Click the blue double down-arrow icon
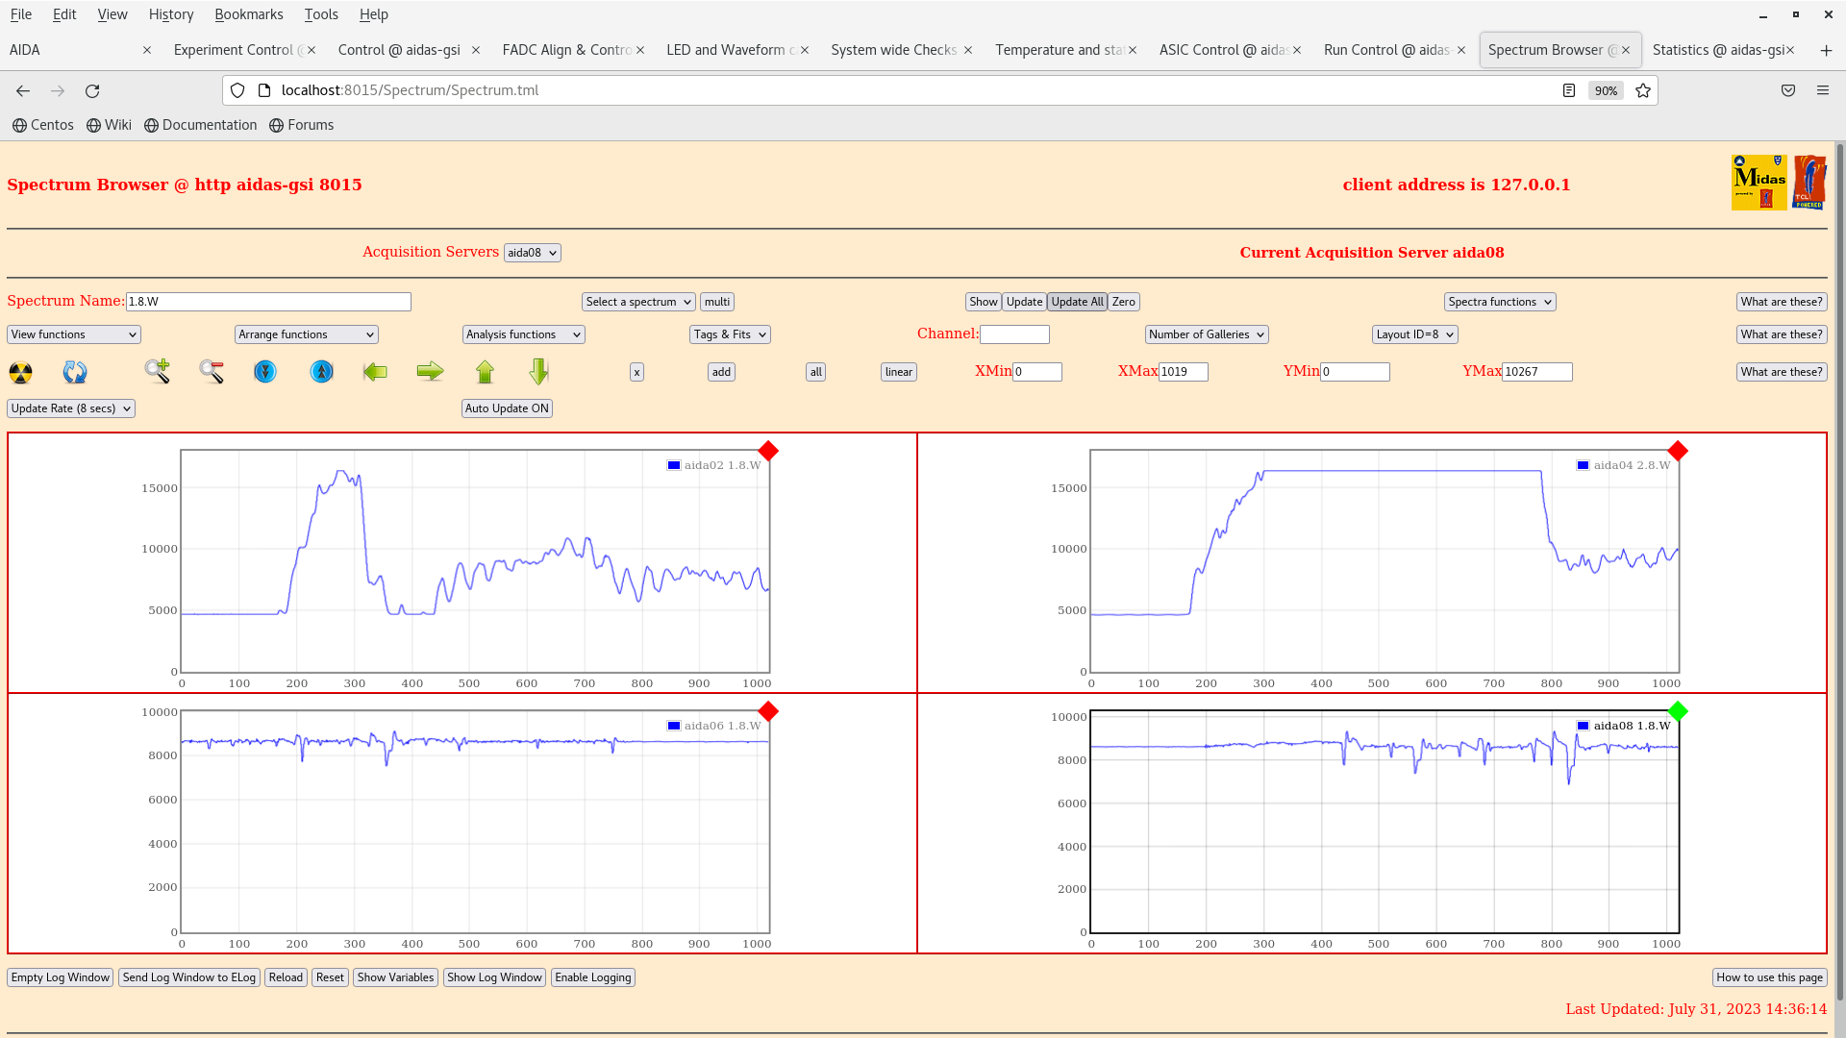 pos(265,371)
